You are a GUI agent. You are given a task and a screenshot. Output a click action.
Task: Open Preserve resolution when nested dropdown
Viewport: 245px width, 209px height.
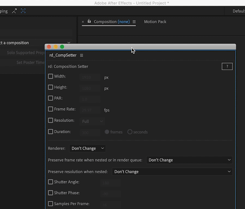(172, 172)
